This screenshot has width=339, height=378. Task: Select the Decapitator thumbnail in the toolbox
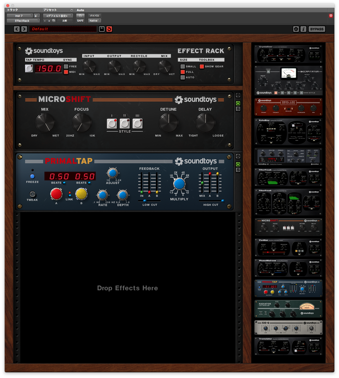coord(289,80)
